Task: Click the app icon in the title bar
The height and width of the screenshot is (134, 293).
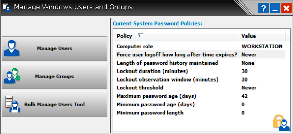Action: [7, 7]
